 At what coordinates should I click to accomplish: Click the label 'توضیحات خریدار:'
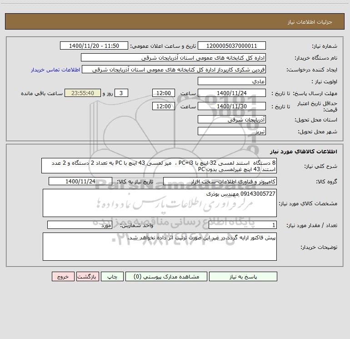coord(319,248)
